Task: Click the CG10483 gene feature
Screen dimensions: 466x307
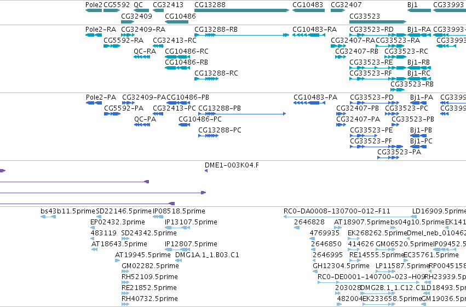Action: (x=308, y=11)
